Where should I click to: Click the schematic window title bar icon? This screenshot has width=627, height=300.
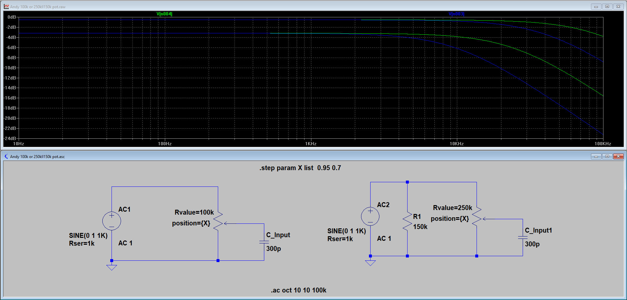6,156
